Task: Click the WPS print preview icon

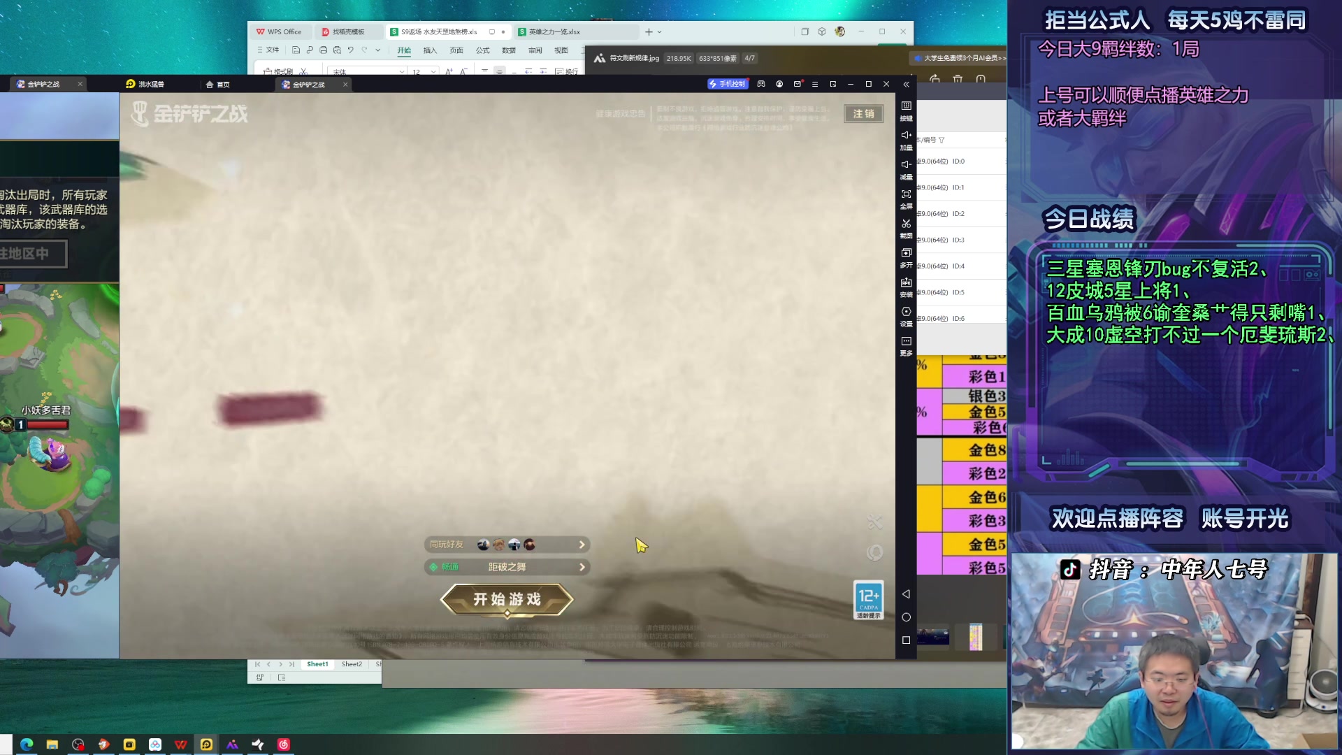Action: coord(337,50)
